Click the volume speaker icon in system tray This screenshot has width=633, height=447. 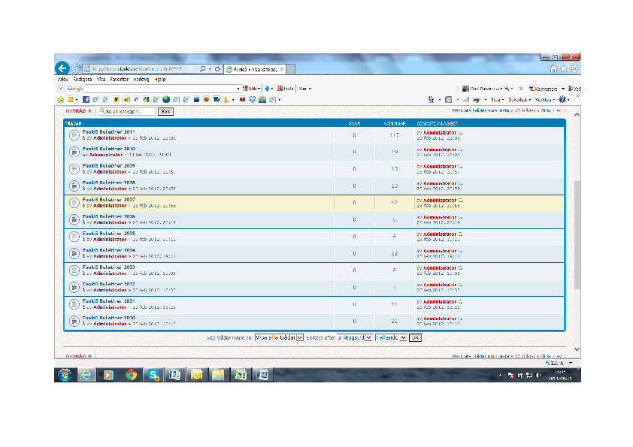538,375
